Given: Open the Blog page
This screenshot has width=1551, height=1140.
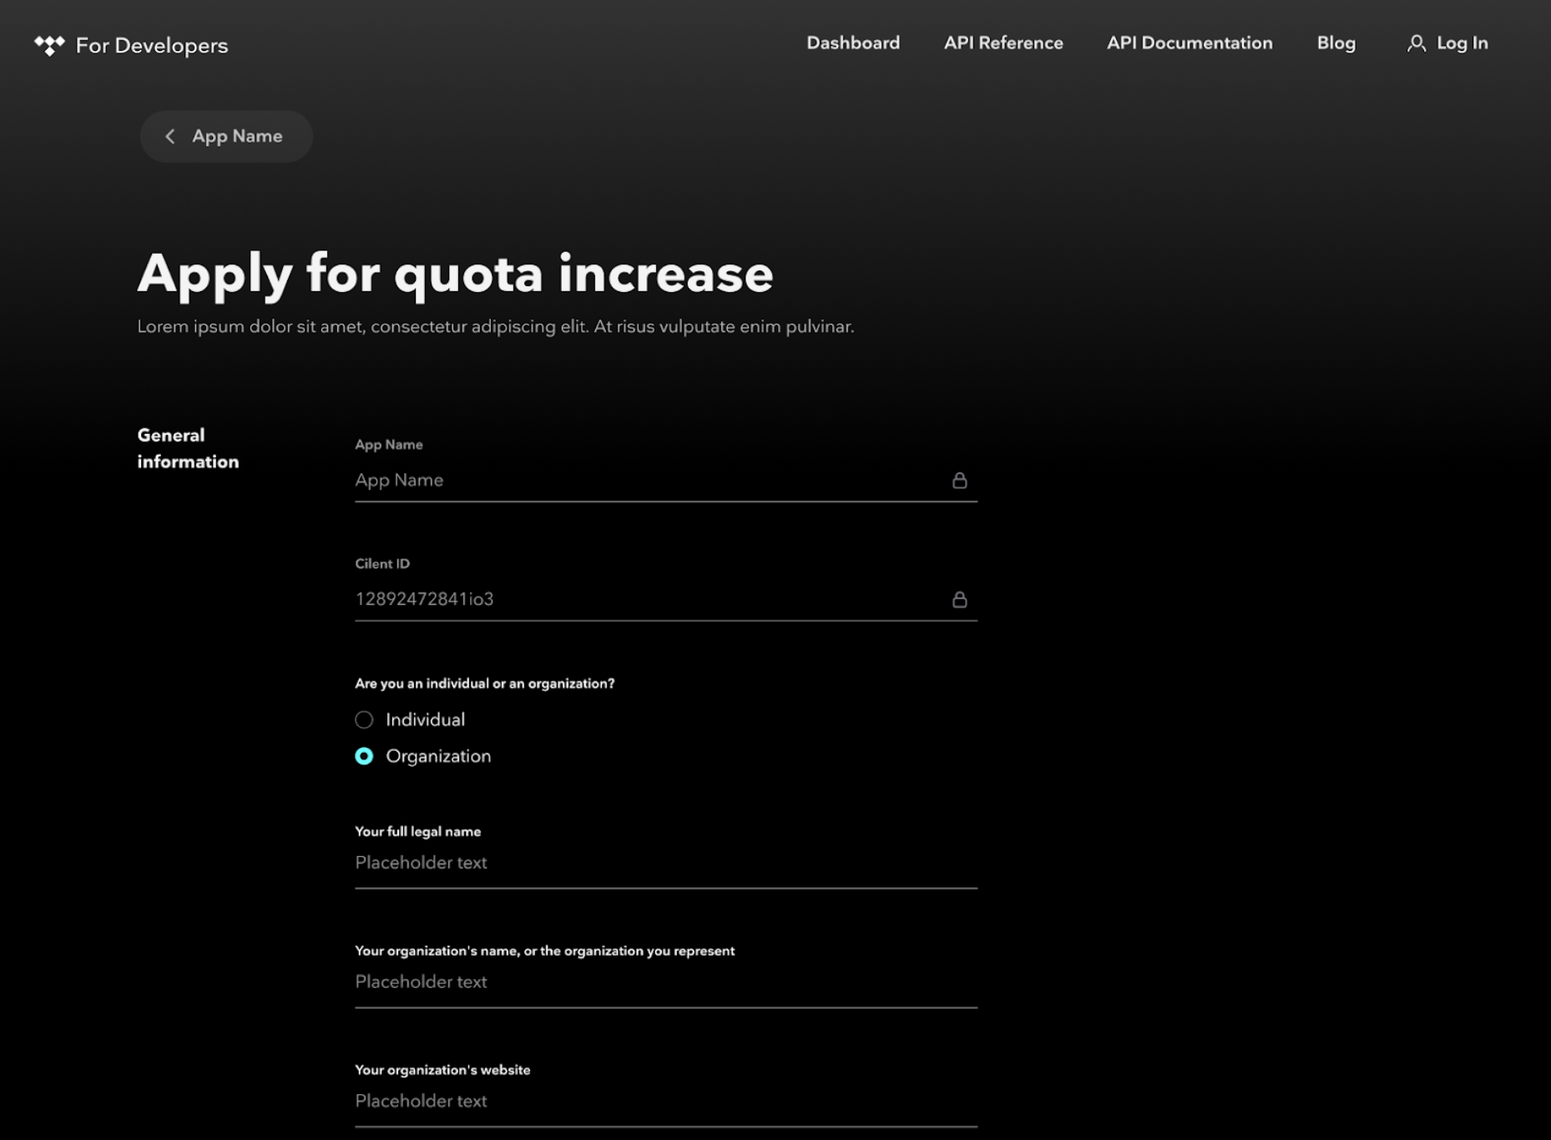Looking at the screenshot, I should coord(1336,43).
